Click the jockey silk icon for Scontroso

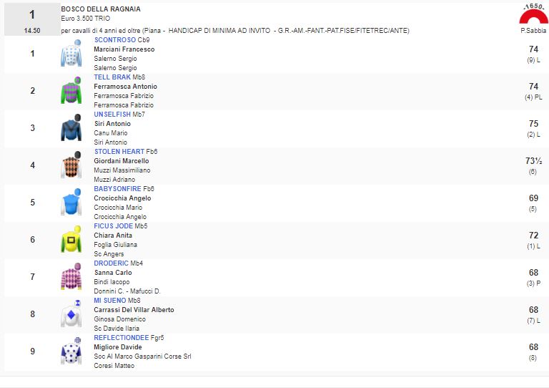point(71,54)
